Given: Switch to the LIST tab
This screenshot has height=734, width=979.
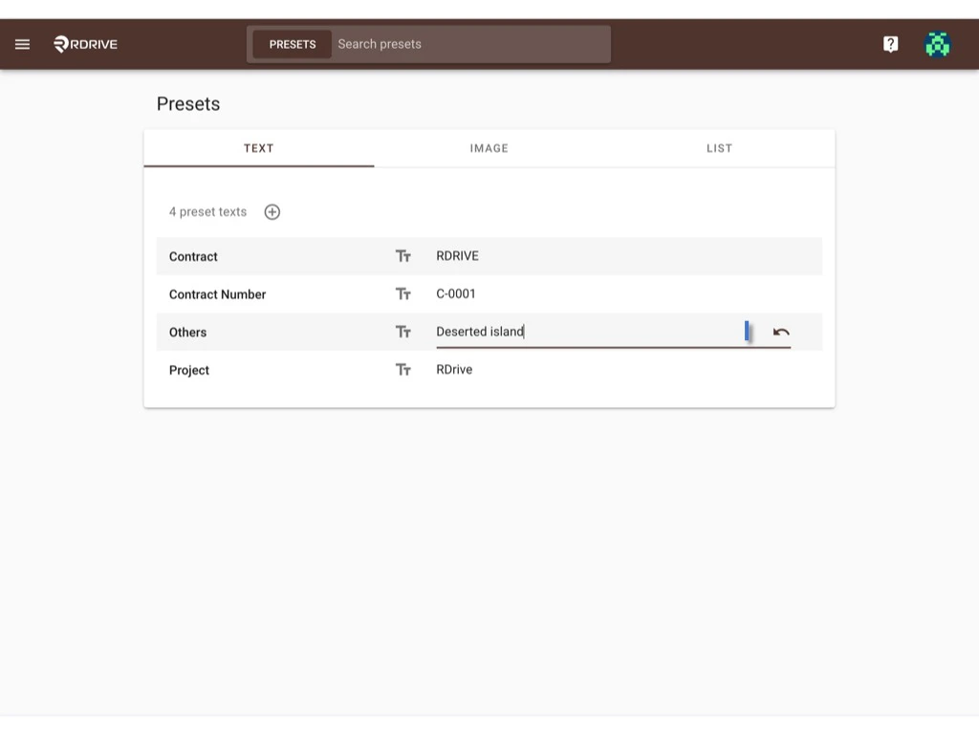Looking at the screenshot, I should pos(719,148).
